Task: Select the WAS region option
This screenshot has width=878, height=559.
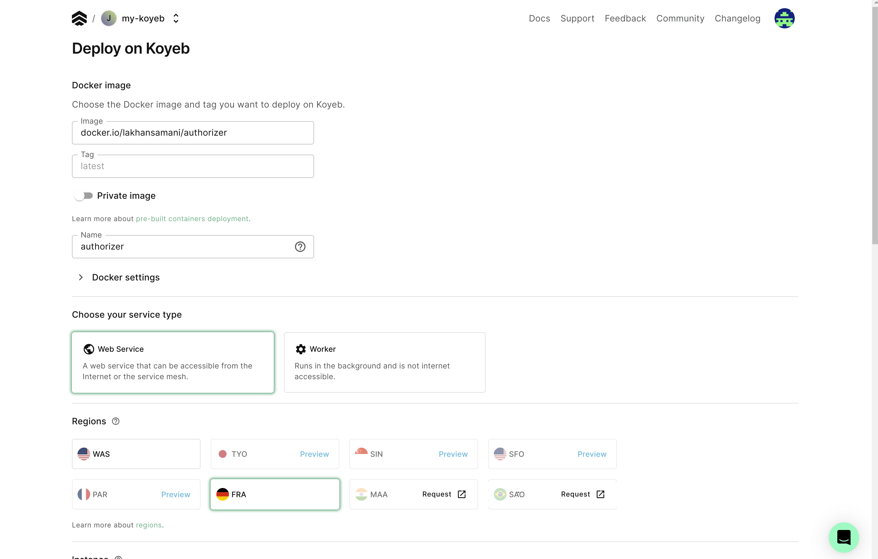Action: click(136, 454)
